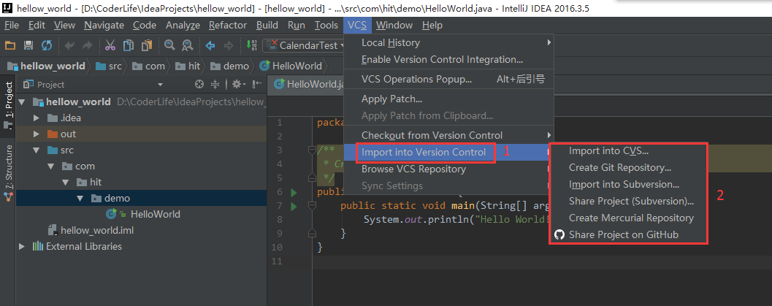Click the HelloWorld class icon in breadcrumb
This screenshot has width=772, height=306.
coord(264,66)
